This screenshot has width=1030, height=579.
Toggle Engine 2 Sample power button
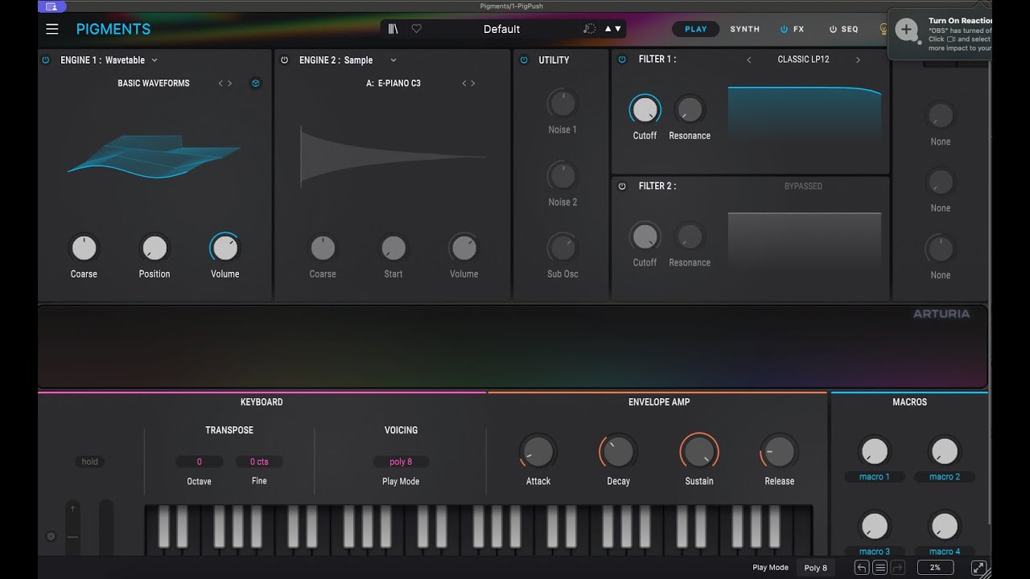click(x=284, y=60)
